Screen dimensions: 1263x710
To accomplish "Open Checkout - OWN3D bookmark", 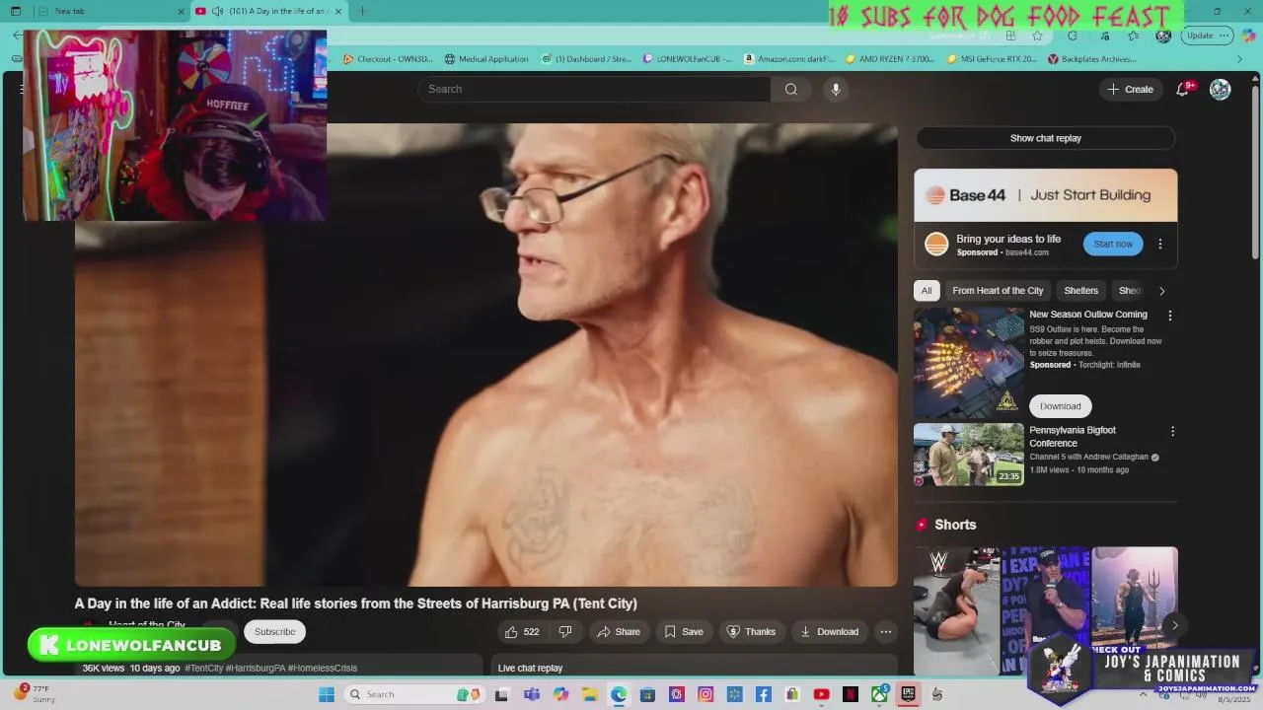I will tap(388, 59).
